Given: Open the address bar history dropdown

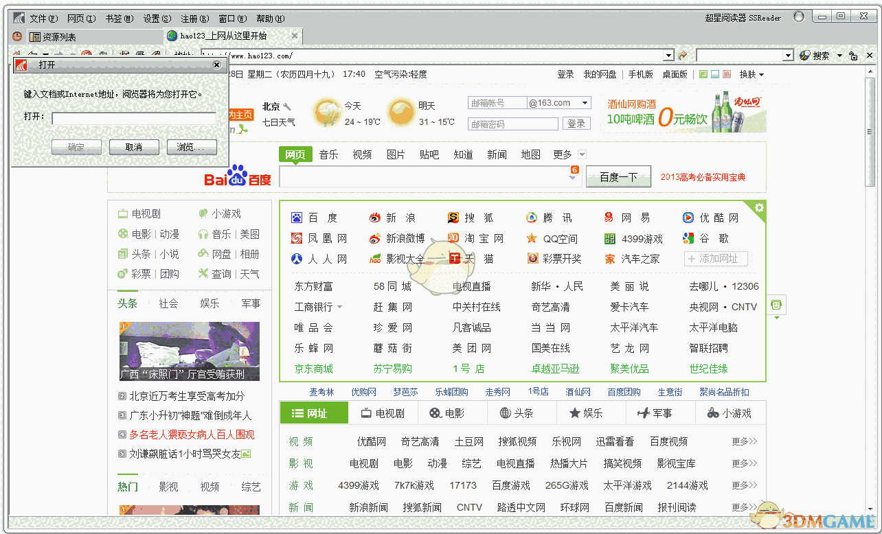Looking at the screenshot, I should click(667, 55).
